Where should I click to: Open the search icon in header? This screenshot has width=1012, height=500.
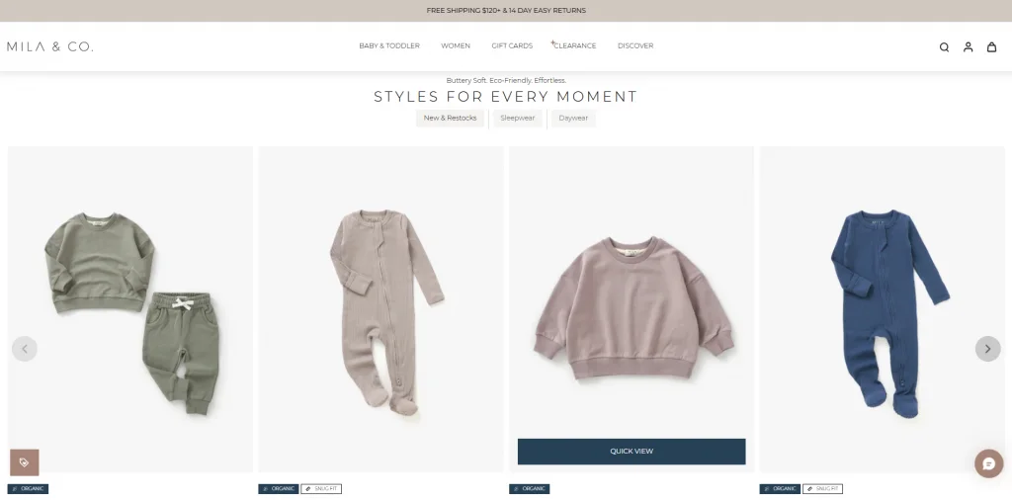pyautogui.click(x=944, y=47)
